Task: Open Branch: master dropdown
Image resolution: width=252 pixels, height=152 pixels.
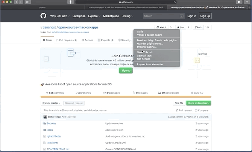Action: 51,103
